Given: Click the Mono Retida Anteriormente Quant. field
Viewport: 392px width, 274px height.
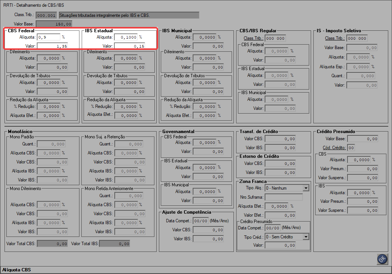Looking at the screenshot, I should [129, 196].
